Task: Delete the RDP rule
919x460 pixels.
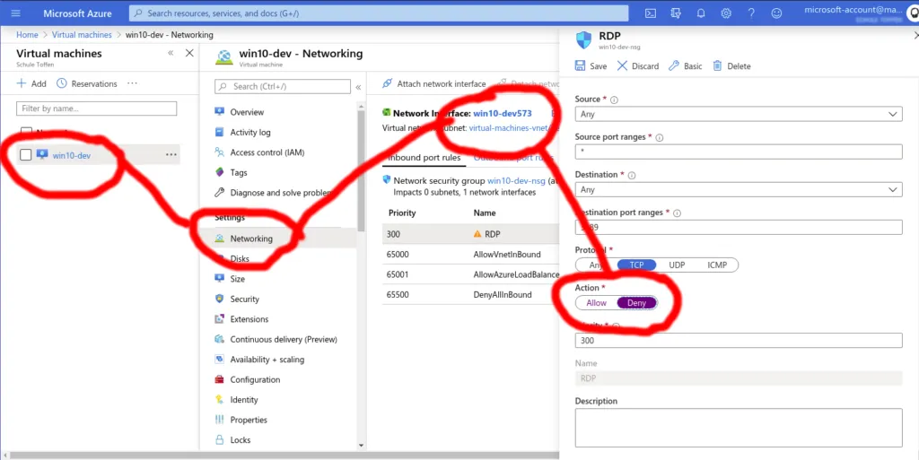Action: pyautogui.click(x=731, y=66)
